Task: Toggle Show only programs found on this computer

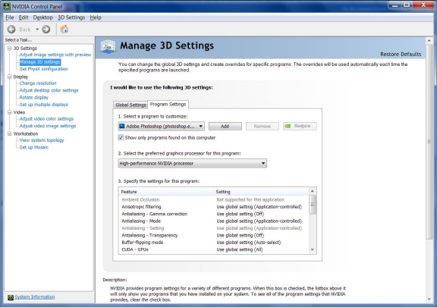Action: [121, 137]
